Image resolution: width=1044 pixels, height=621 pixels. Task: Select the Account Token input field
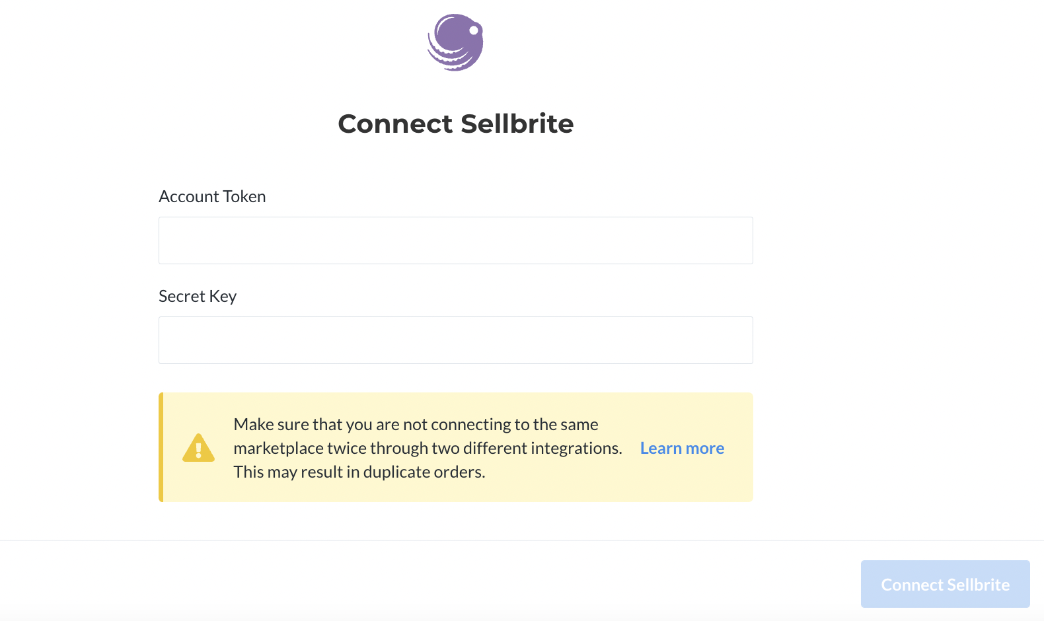pos(456,240)
